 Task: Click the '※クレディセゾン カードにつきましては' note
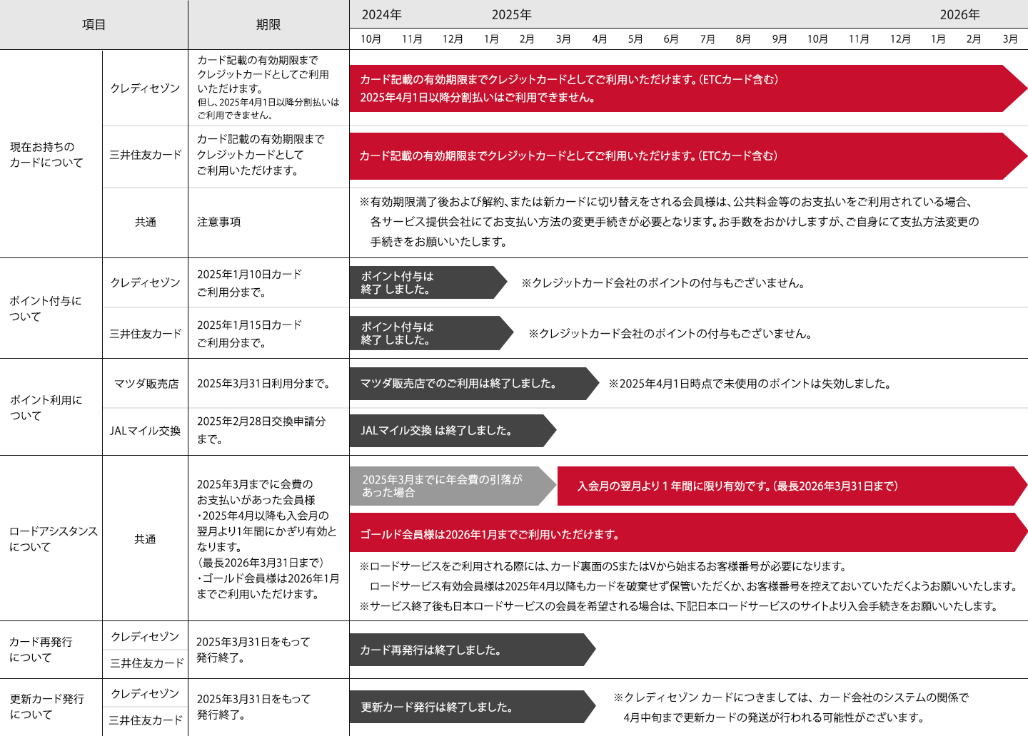pyautogui.click(x=792, y=707)
